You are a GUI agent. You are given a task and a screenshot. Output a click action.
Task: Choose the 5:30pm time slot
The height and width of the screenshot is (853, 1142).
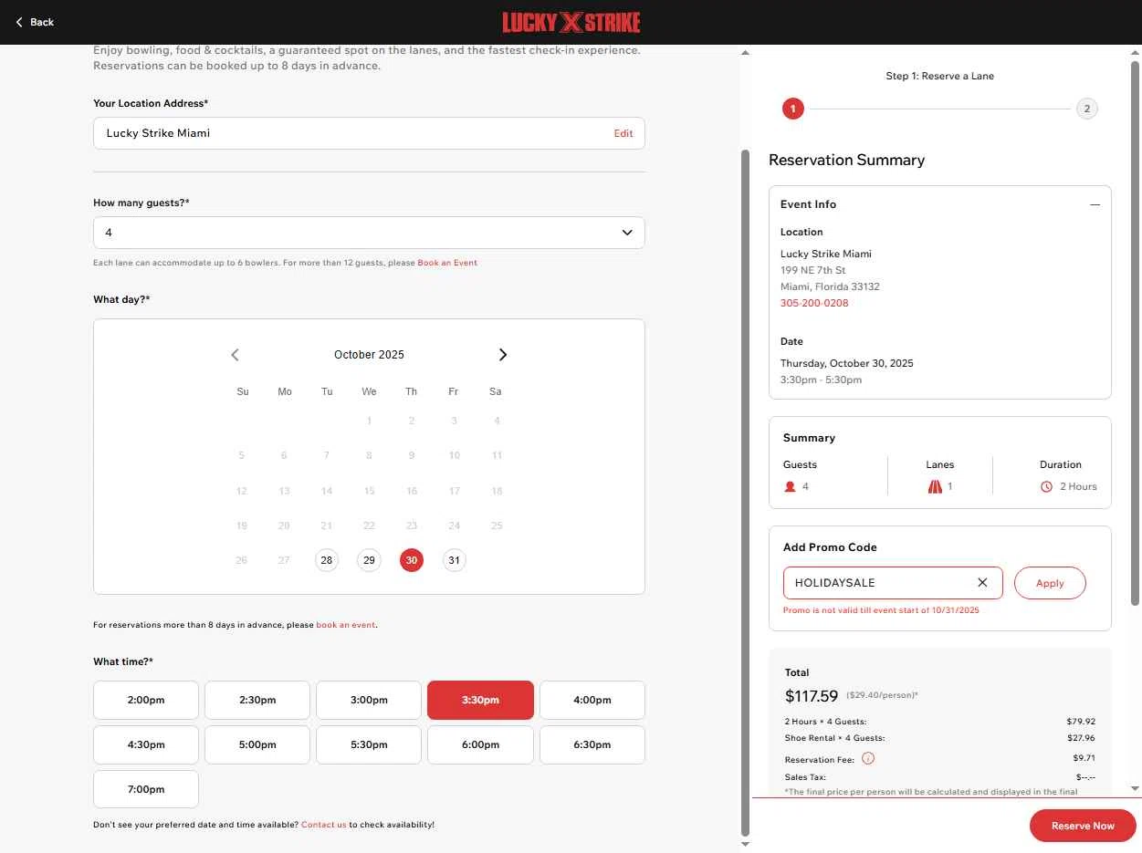tap(369, 744)
